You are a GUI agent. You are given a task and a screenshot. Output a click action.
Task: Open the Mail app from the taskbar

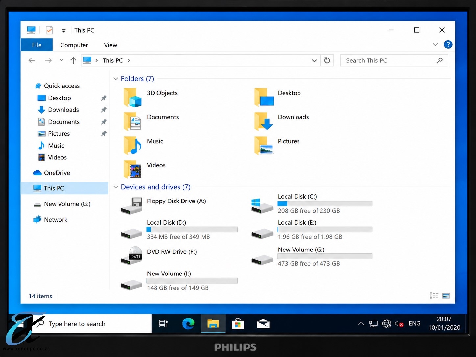(263, 324)
